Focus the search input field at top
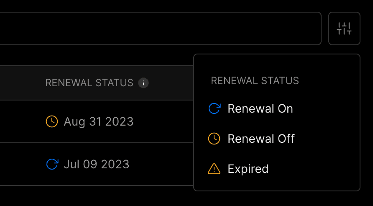 [x=159, y=28]
